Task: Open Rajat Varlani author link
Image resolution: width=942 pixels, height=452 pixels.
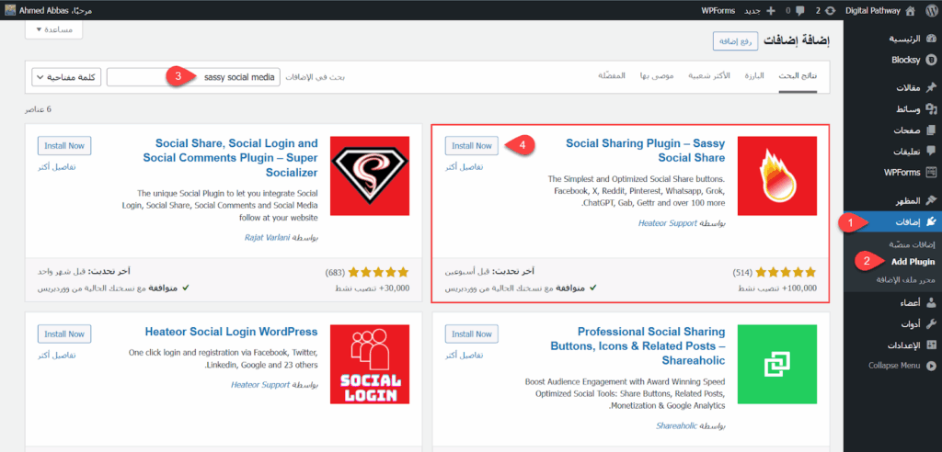Action: [268, 237]
